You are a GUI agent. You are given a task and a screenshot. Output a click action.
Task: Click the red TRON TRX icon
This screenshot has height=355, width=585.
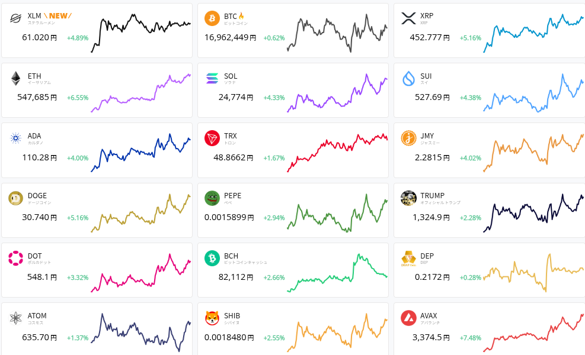[212, 138]
